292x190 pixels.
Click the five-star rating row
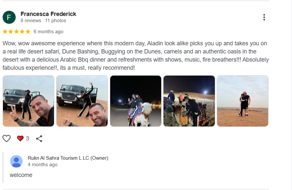point(16,32)
